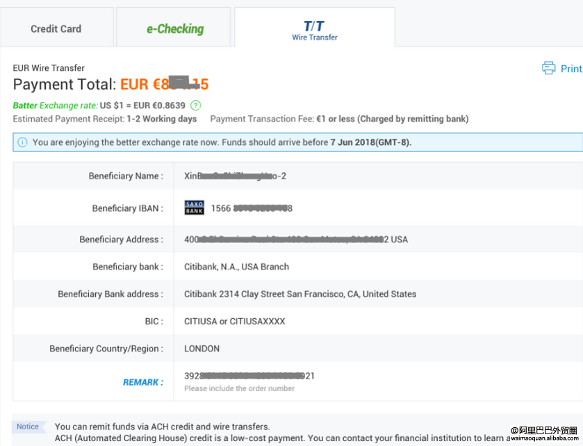Open the exchange rate help question mark
This screenshot has height=446, width=583.
[195, 106]
